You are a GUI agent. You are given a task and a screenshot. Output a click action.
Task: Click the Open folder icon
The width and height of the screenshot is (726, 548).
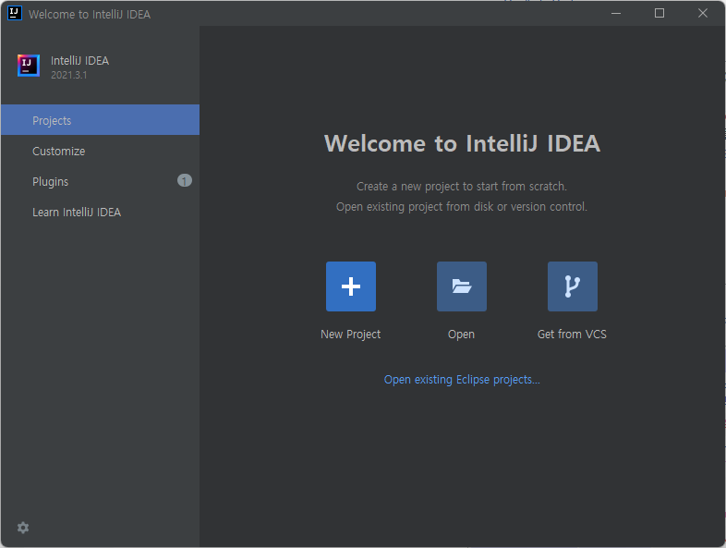(461, 286)
